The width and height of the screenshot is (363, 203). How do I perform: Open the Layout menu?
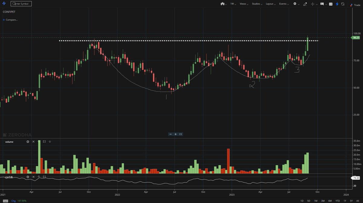[270, 4]
